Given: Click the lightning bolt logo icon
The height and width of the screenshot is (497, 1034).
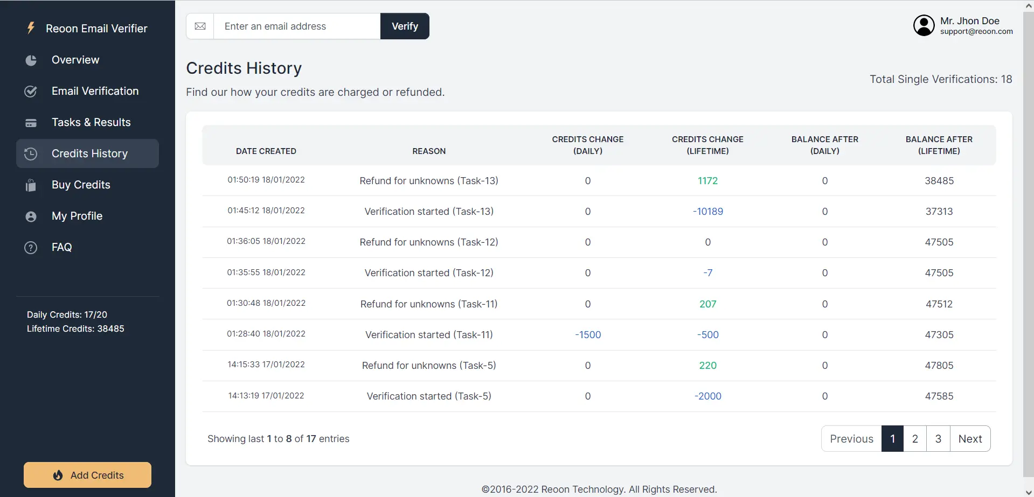Looking at the screenshot, I should click(31, 28).
